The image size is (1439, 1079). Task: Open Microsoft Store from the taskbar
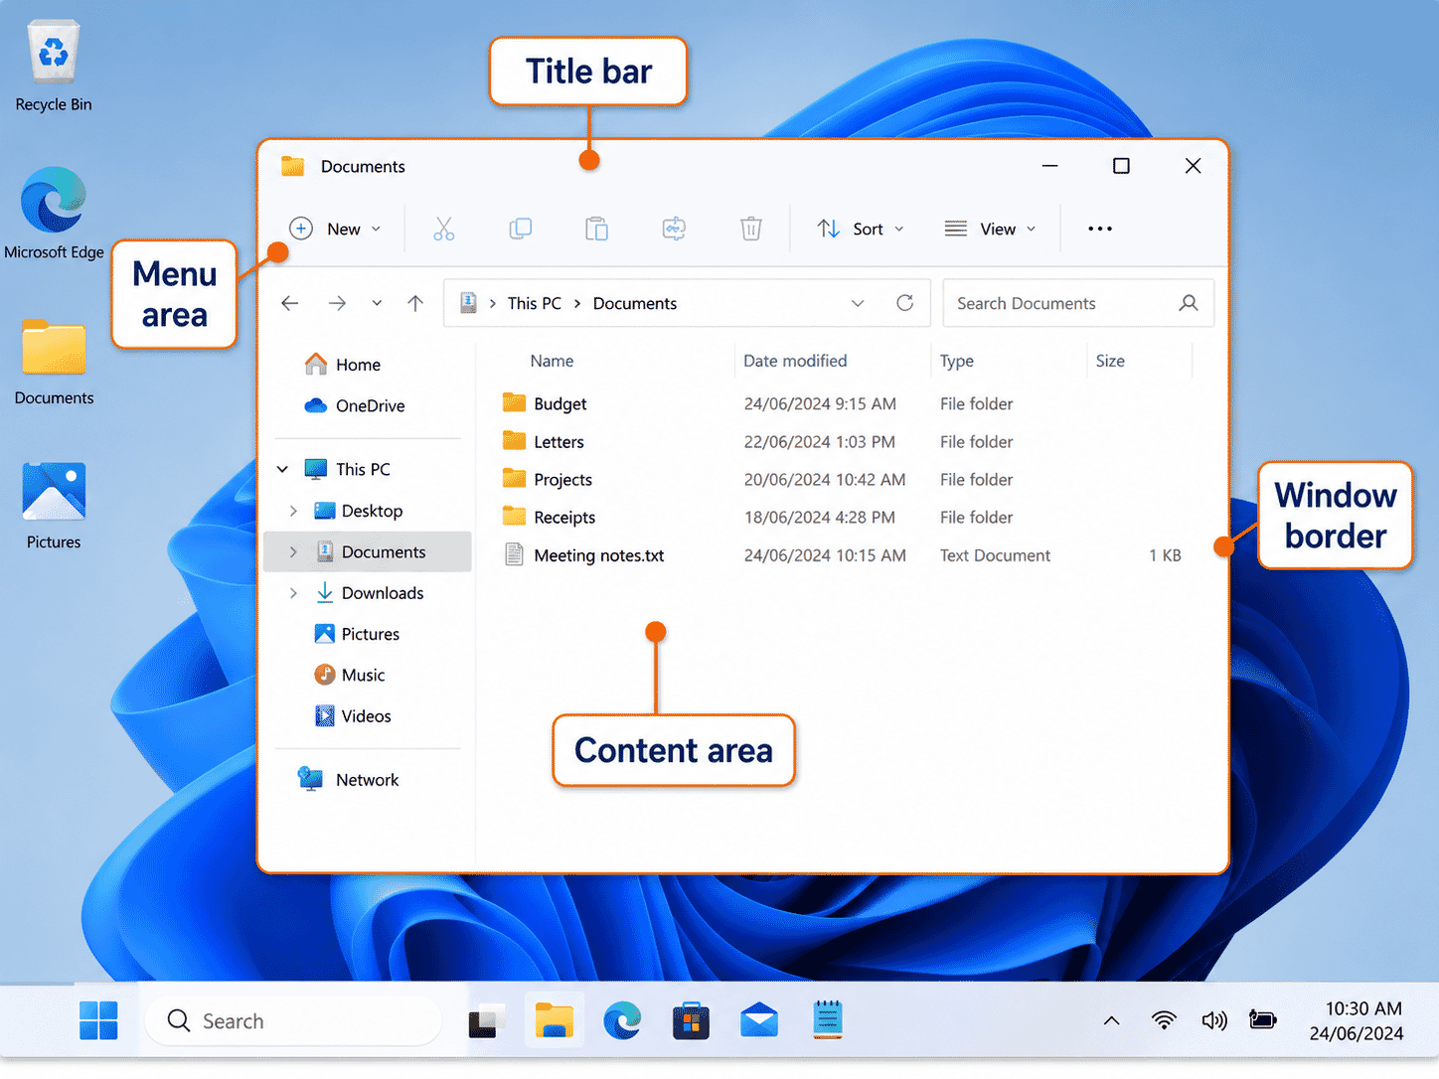pyautogui.click(x=691, y=1020)
